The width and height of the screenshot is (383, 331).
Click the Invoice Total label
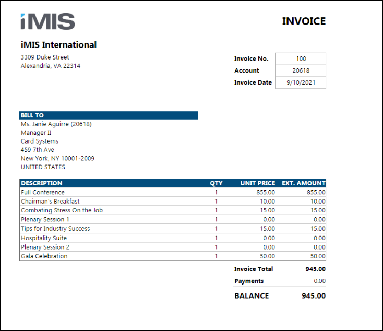coord(254,269)
